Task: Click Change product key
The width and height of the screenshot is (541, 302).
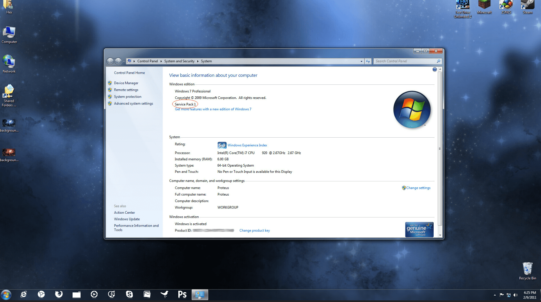Action: tap(255, 230)
